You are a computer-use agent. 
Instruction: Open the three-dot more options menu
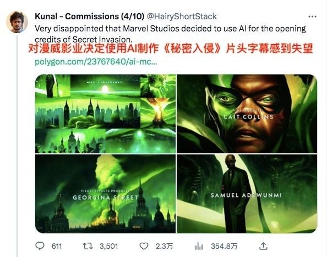point(312,17)
